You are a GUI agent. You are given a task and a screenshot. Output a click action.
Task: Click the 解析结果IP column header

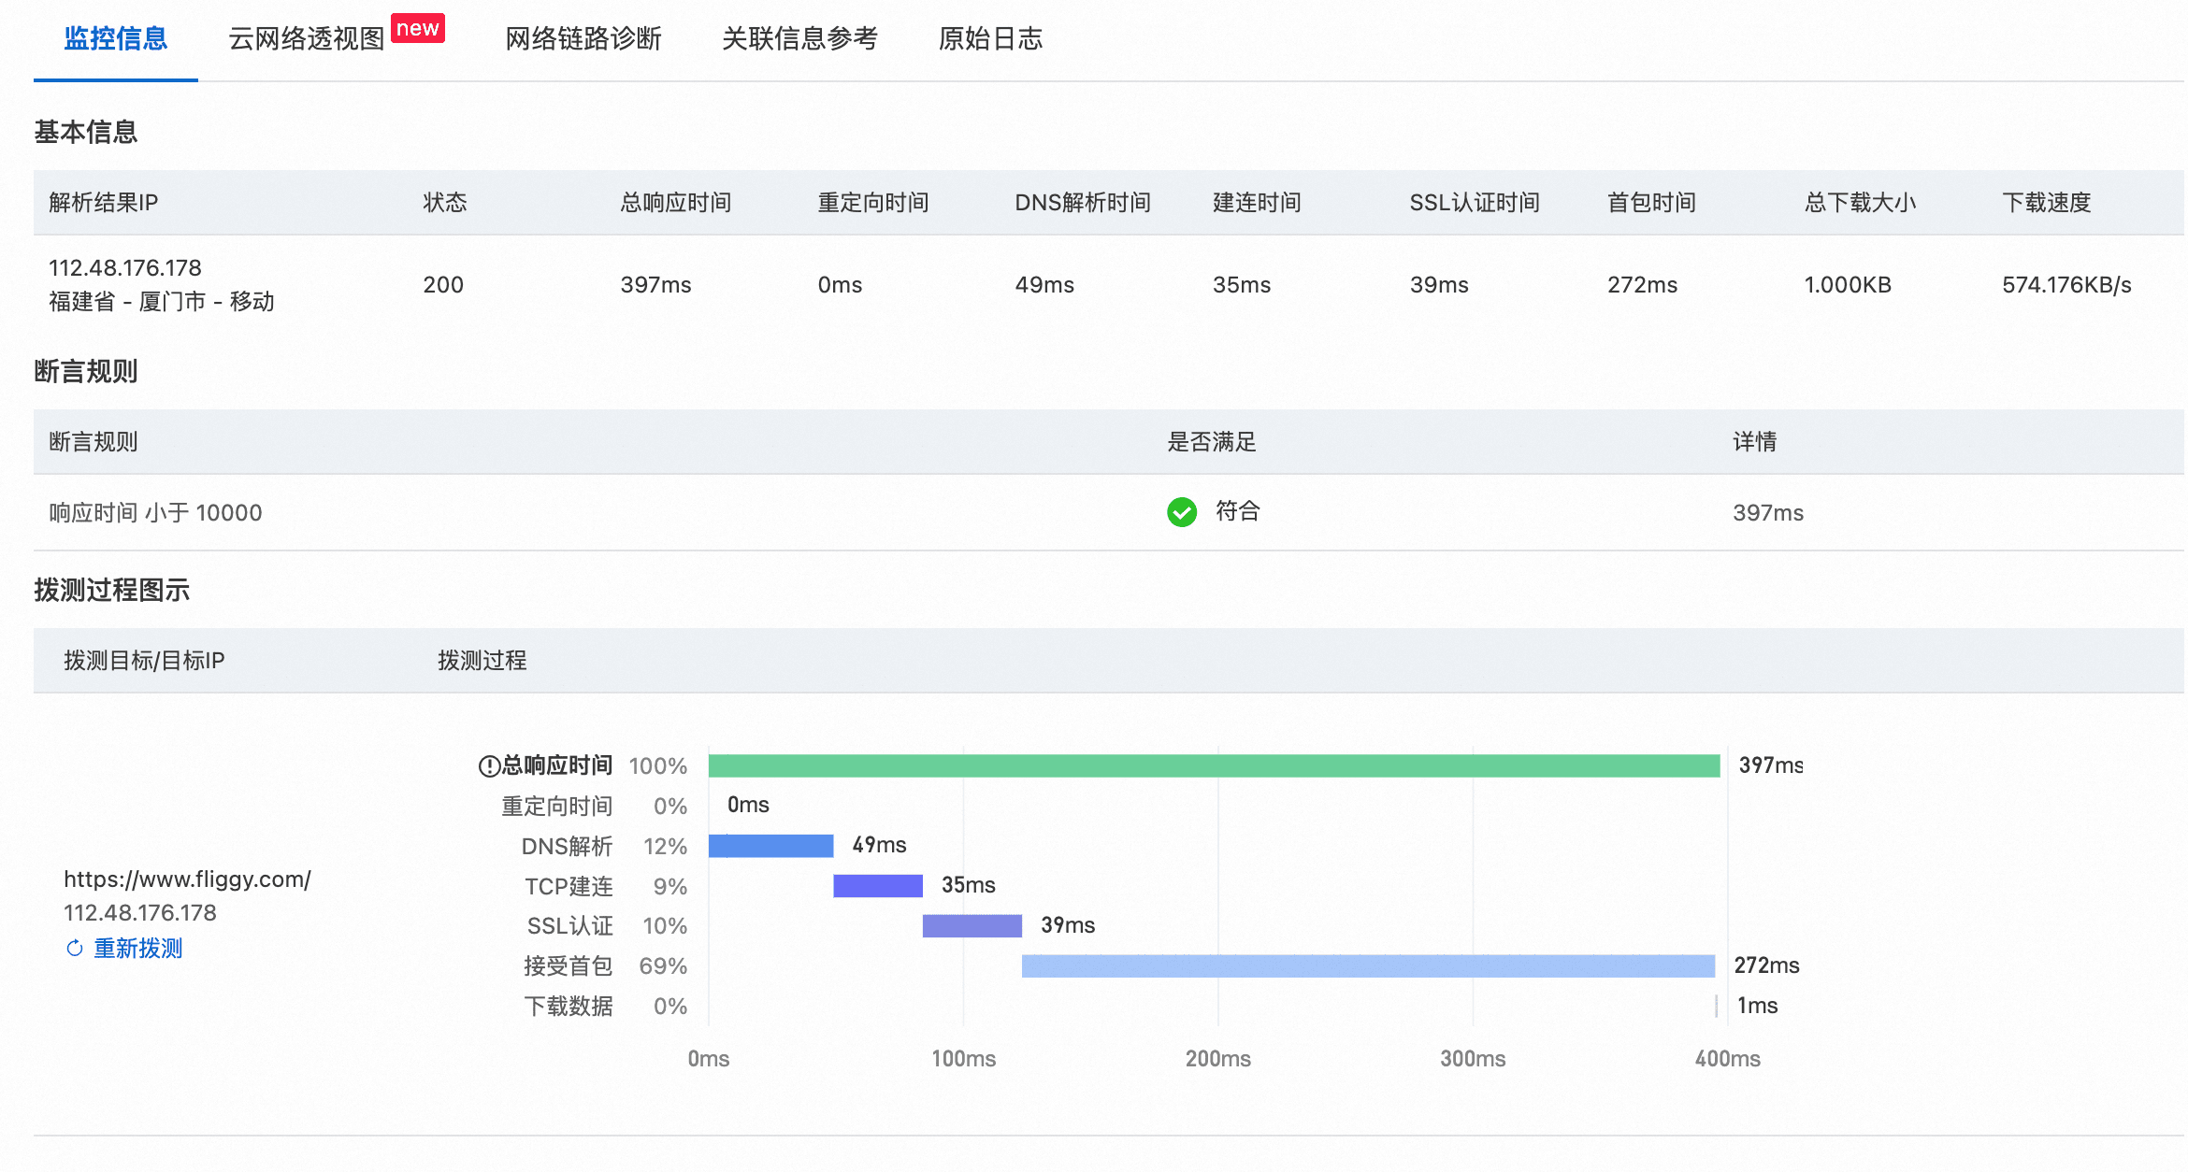(x=104, y=203)
